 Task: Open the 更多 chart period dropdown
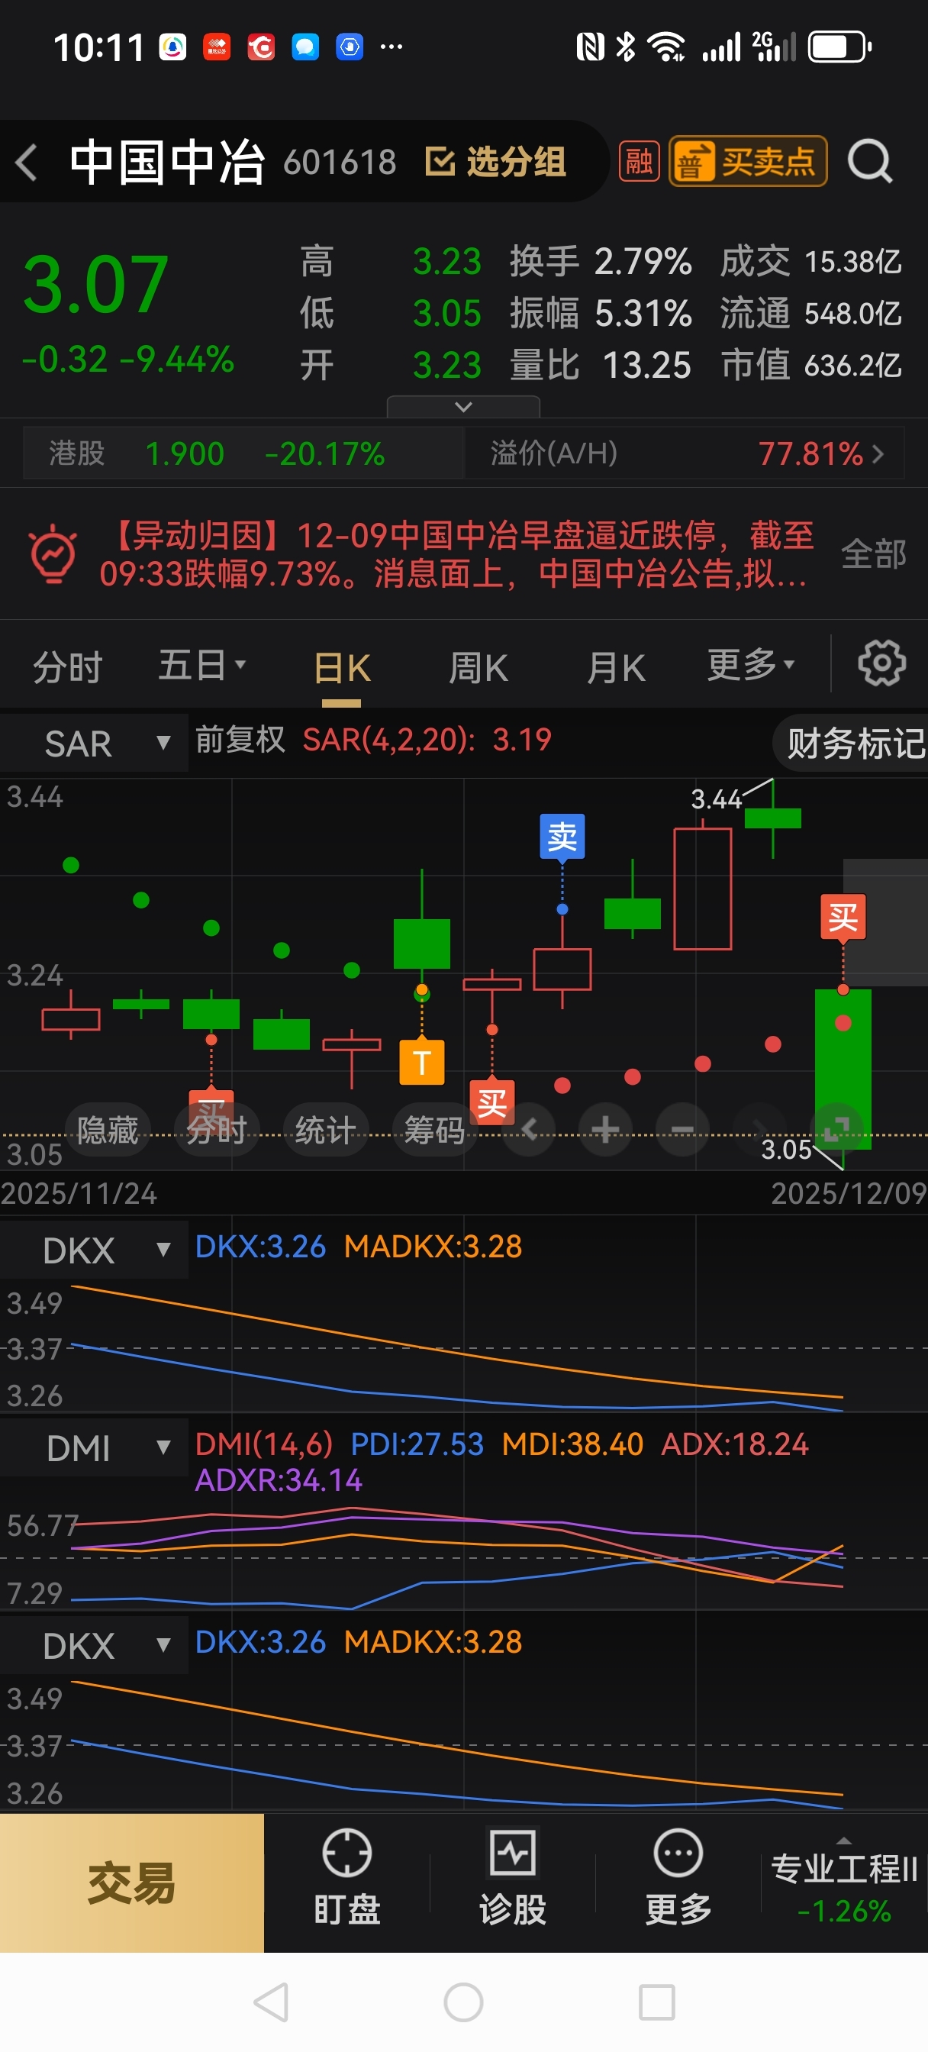(751, 664)
